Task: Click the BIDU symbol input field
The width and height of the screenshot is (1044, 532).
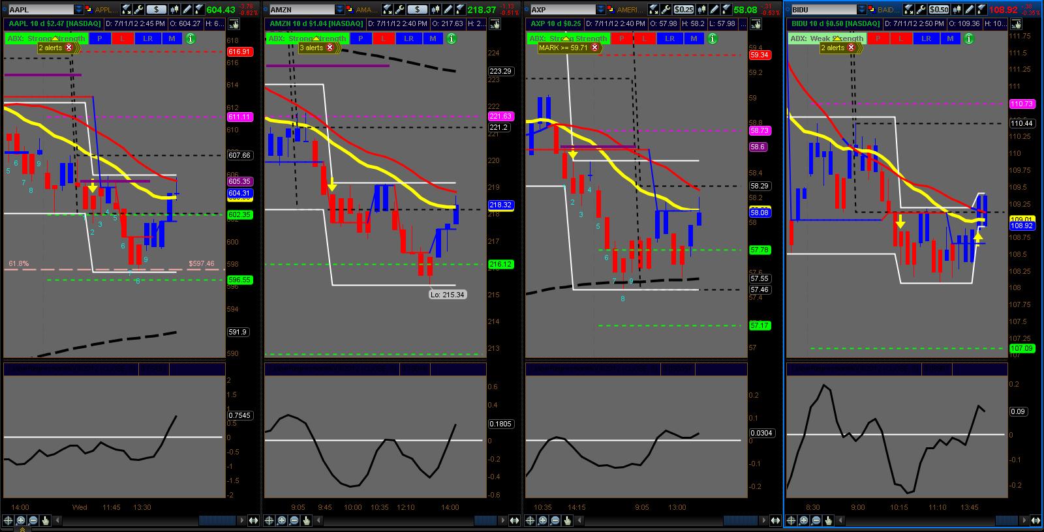Action: tap(823, 10)
